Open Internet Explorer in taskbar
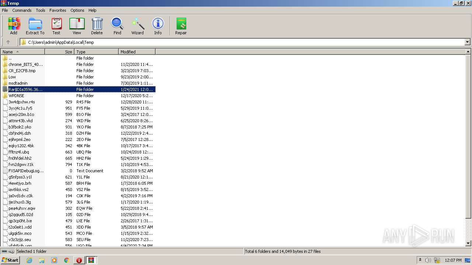Screen dimensions: 472x265 (29, 260)
